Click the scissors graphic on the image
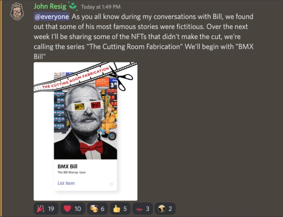Image resolution: width=283 pixels, height=217 pixels. (x=121, y=76)
